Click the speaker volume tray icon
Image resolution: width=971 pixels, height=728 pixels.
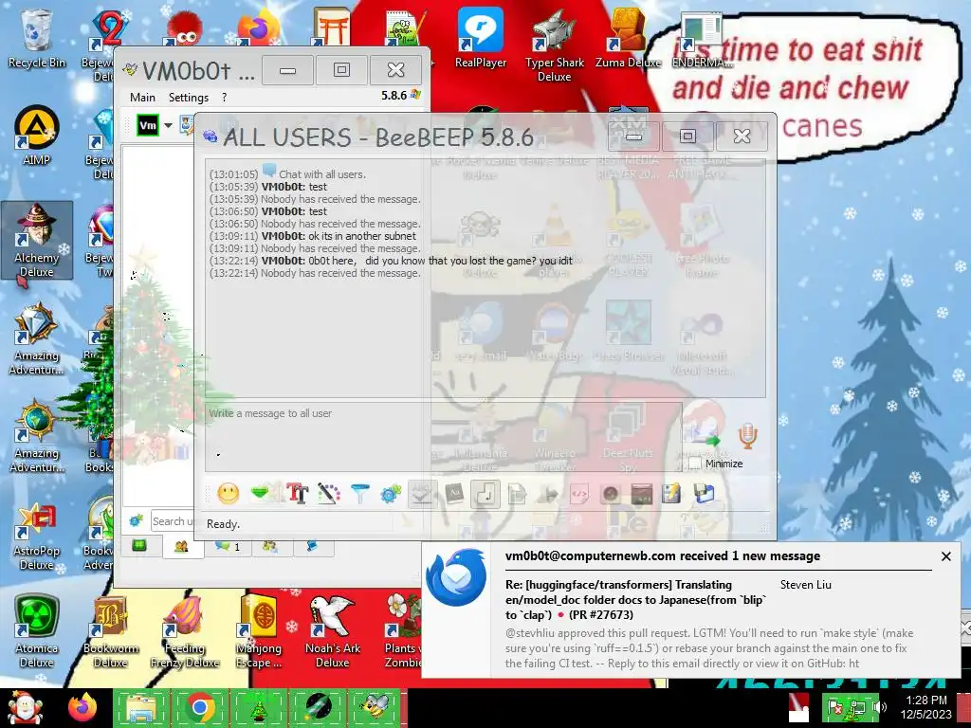click(879, 707)
